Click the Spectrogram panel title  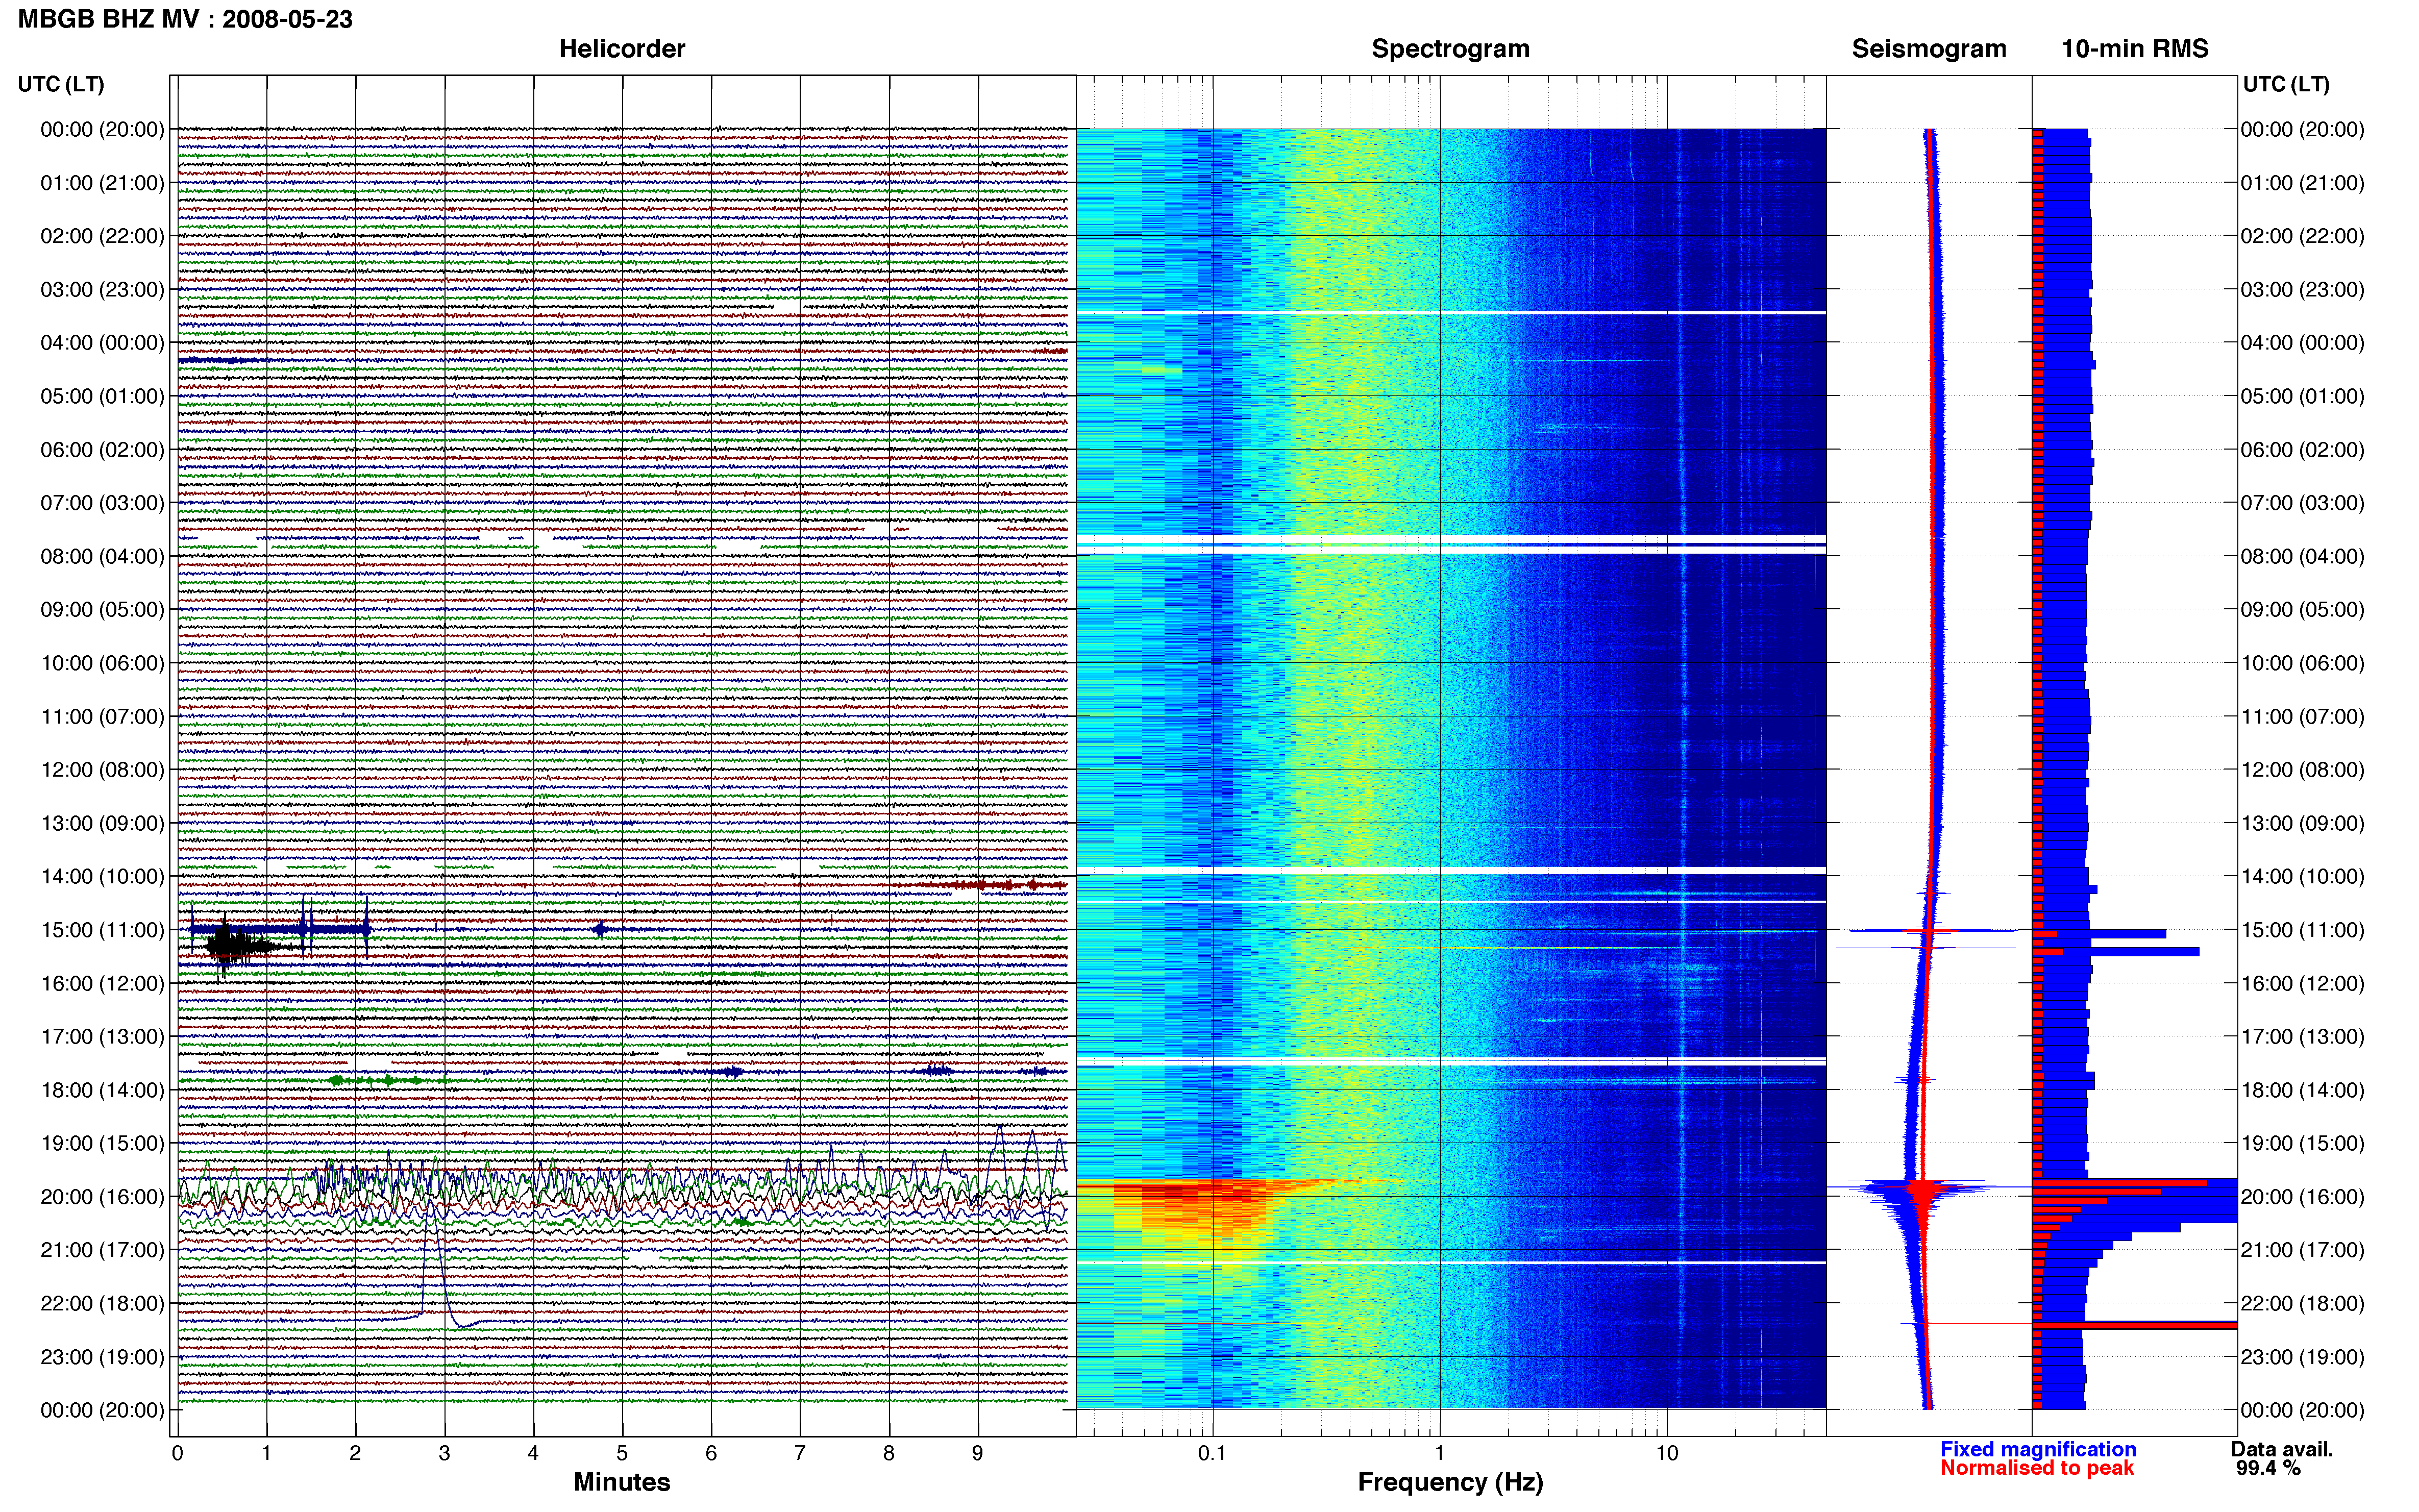point(1450,48)
